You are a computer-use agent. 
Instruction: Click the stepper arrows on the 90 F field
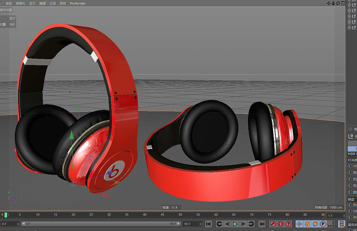[x=200, y=224]
